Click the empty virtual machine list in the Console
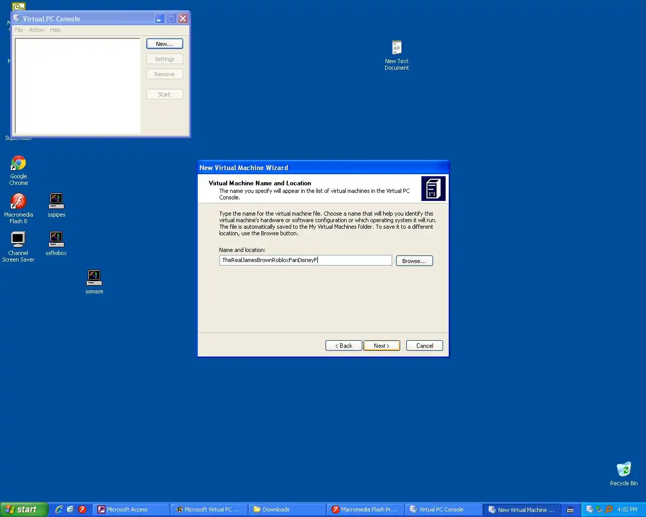Image resolution: width=646 pixels, height=517 pixels. tap(78, 86)
